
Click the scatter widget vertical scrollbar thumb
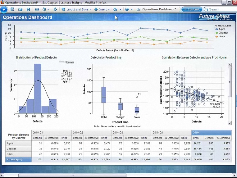(x=230, y=82)
